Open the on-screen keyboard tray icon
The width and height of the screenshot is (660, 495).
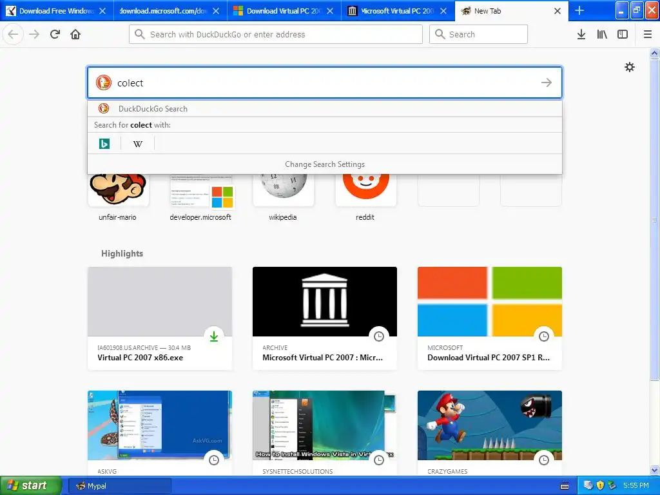[565, 486]
